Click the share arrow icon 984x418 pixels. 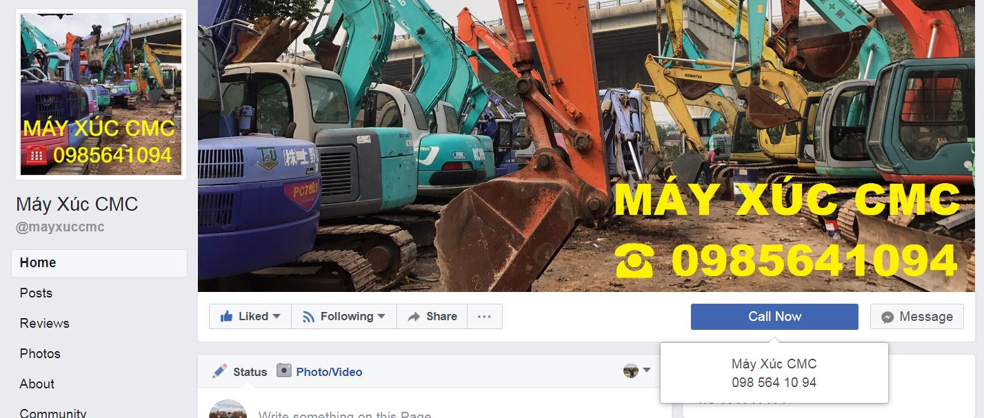[x=414, y=317]
